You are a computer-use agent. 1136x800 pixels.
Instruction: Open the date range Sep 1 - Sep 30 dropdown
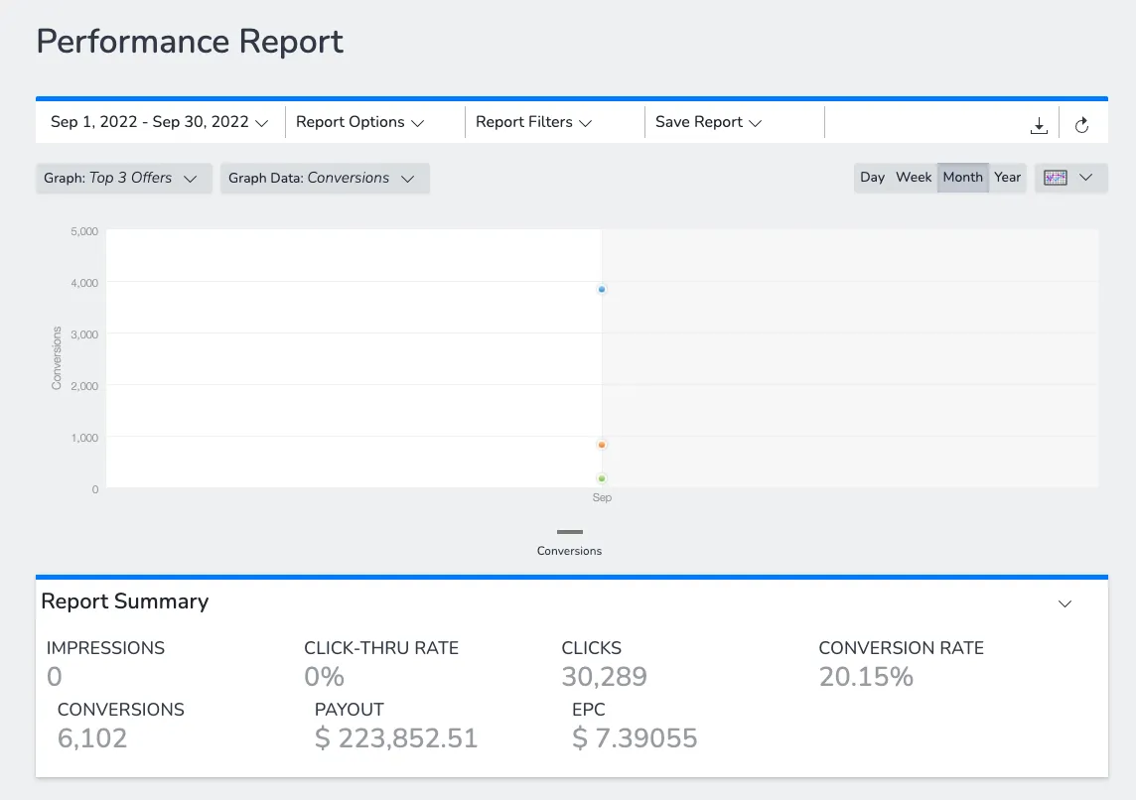(x=160, y=122)
